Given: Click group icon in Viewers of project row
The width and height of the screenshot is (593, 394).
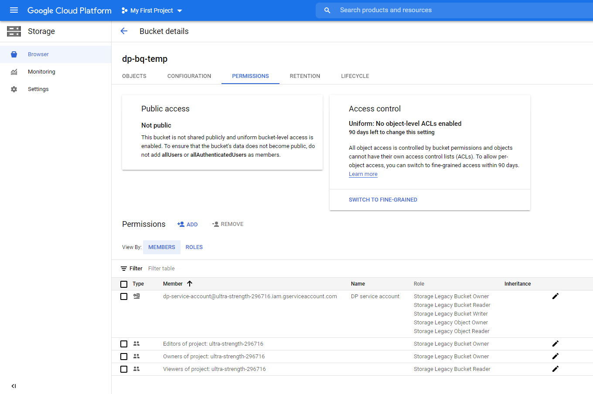Looking at the screenshot, I should point(136,369).
